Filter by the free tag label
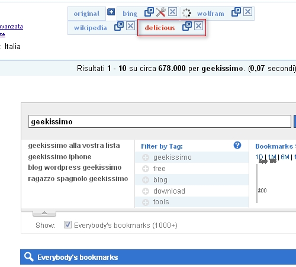 [x=159, y=169]
